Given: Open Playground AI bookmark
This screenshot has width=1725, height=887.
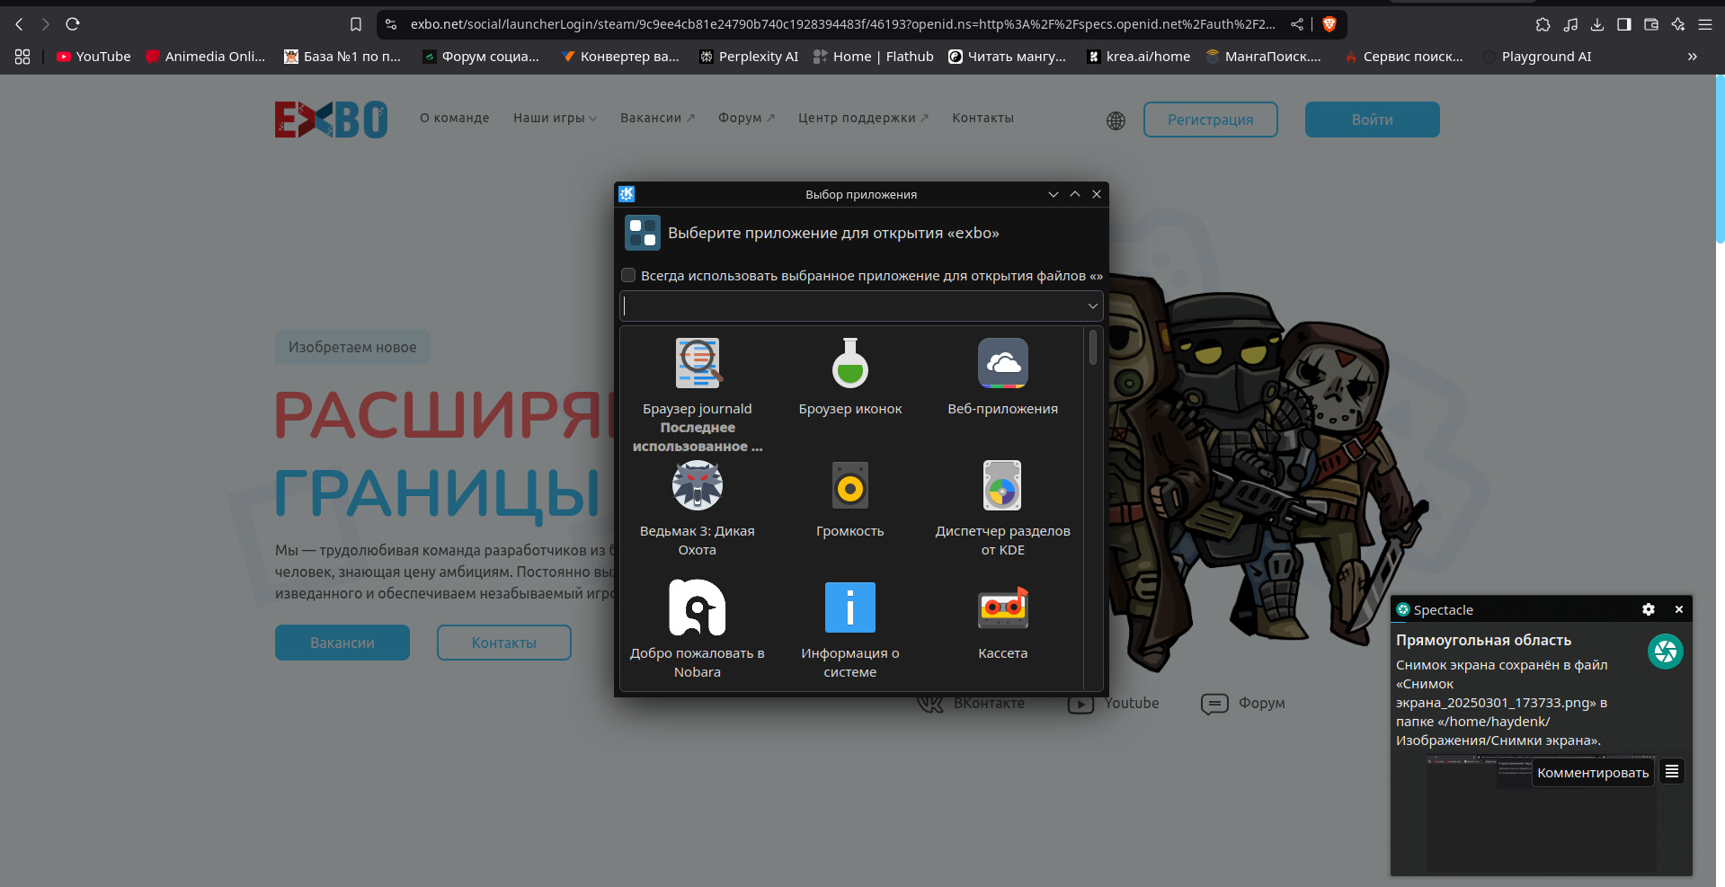Looking at the screenshot, I should [1536, 57].
